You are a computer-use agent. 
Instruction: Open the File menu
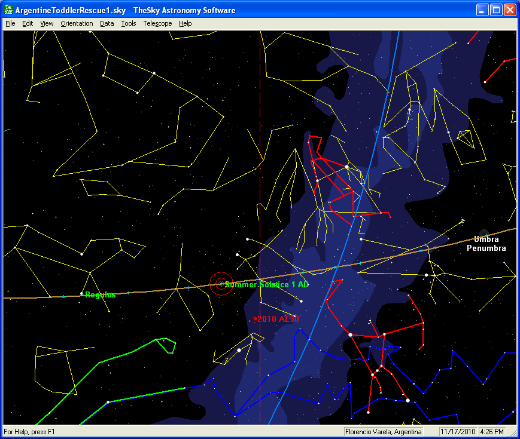click(10, 23)
